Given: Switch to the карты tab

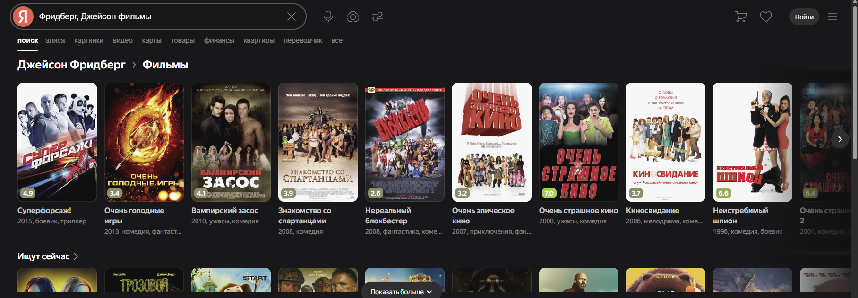Looking at the screenshot, I should click(152, 40).
